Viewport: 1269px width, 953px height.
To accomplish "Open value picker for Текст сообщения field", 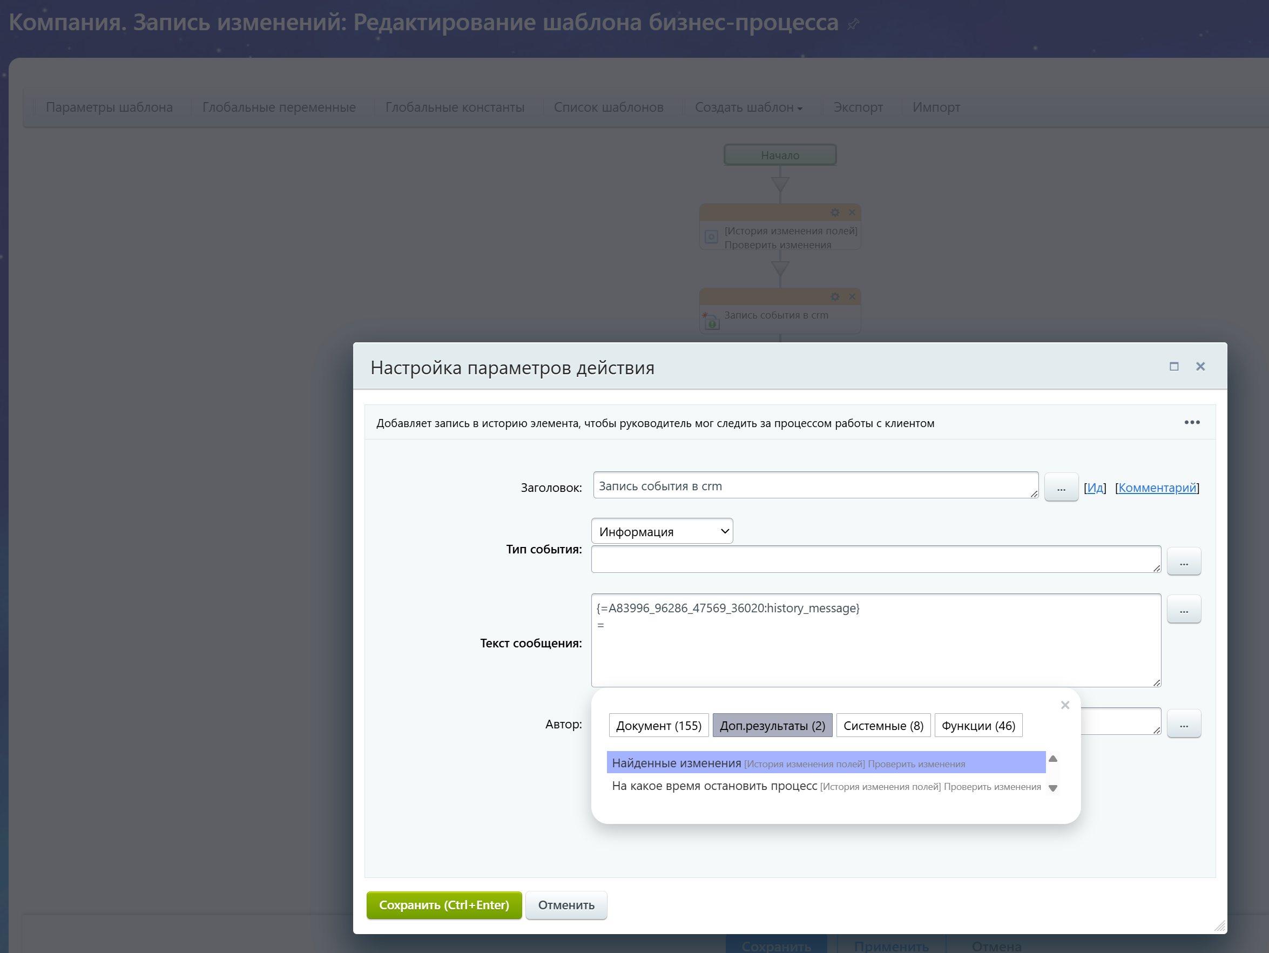I will coord(1184,609).
